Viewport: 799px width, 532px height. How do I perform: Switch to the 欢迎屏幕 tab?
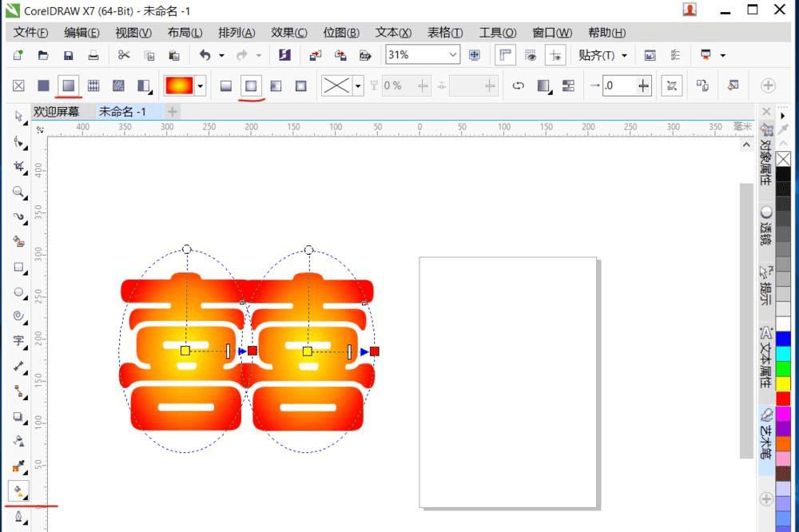coord(57,112)
